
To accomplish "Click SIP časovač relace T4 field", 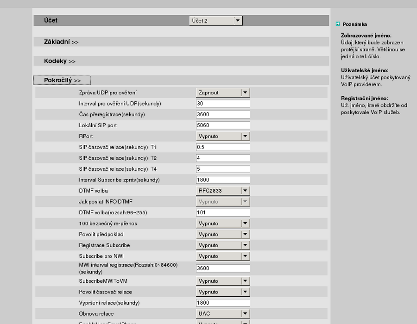I will 223,169.
